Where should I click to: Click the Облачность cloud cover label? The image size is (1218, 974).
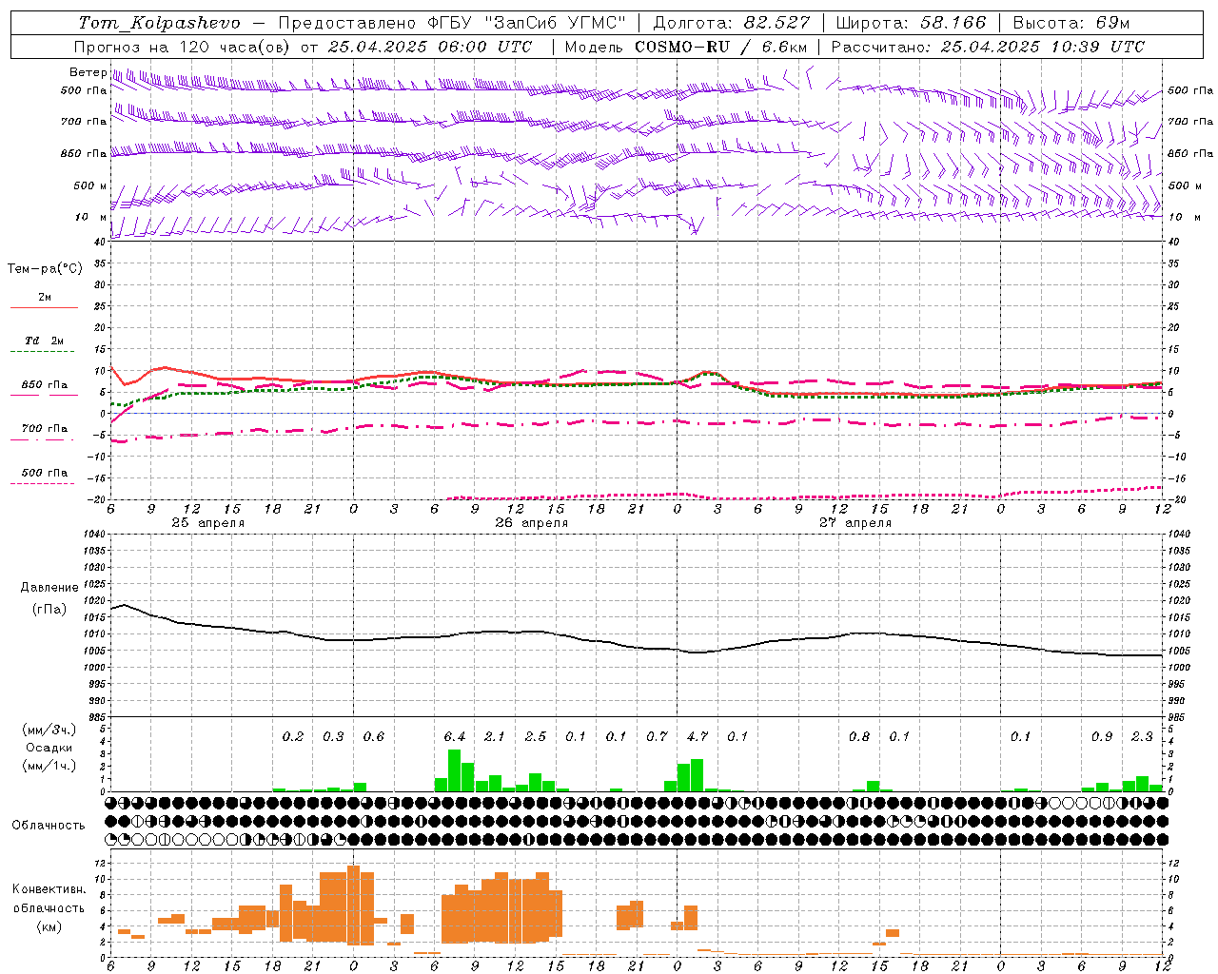[x=49, y=826]
